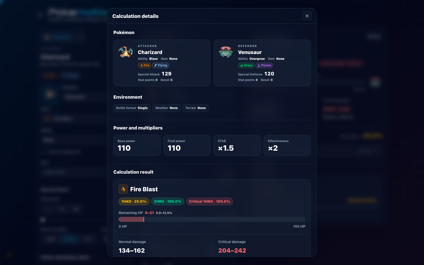
Task: Click the Charizard sprite image
Action: point(126,52)
